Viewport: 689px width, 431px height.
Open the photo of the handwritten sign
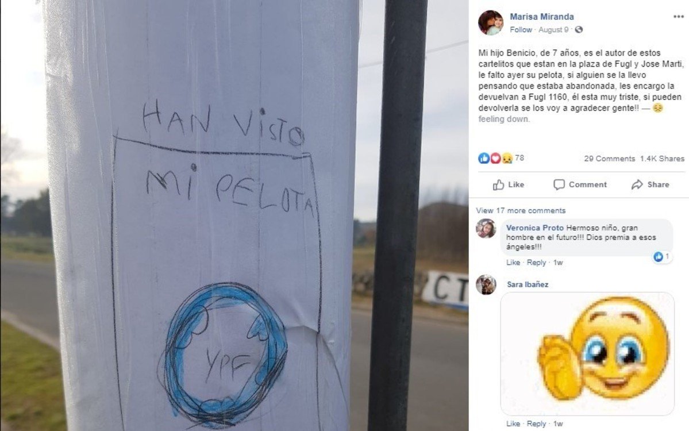[234, 215]
